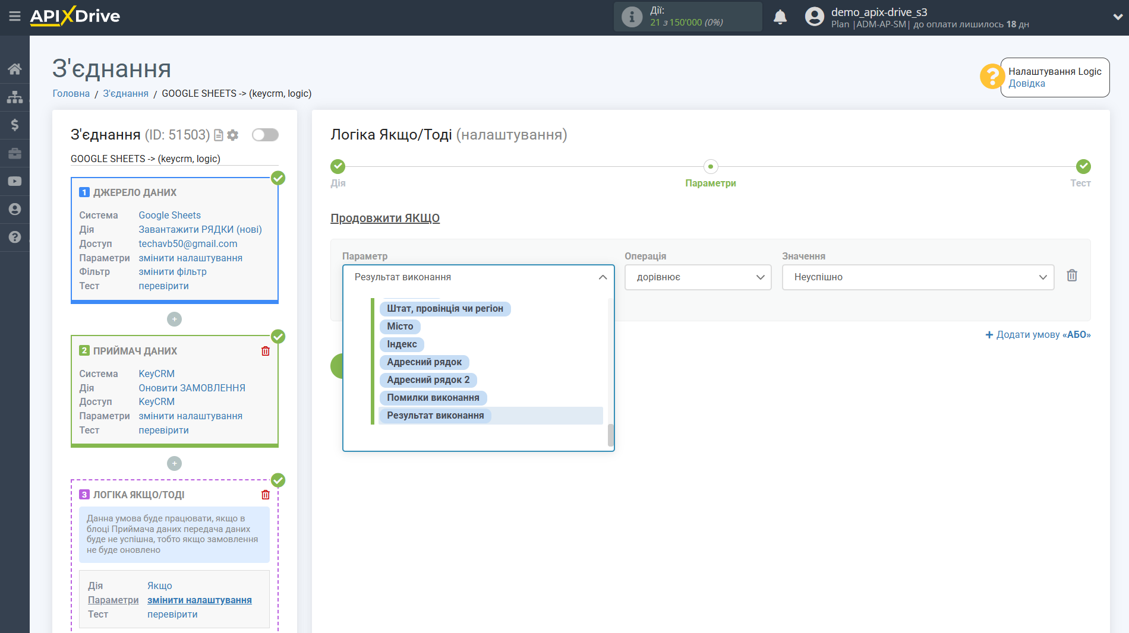
Task: Open the YouTube video sidebar icon
Action: tap(15, 181)
